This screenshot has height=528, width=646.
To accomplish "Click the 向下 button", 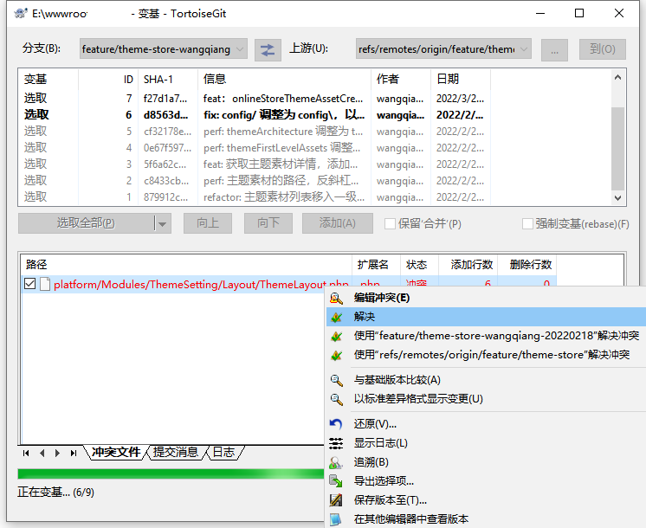I will [x=268, y=223].
